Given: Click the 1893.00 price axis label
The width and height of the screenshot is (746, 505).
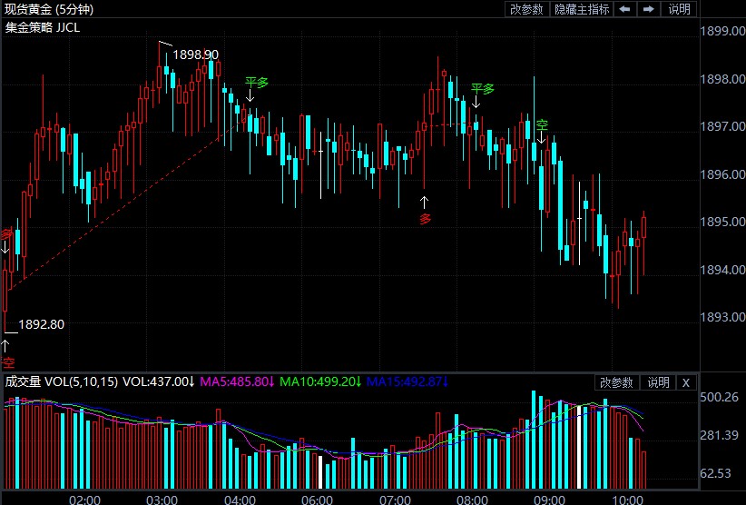Looking at the screenshot, I should [x=722, y=317].
